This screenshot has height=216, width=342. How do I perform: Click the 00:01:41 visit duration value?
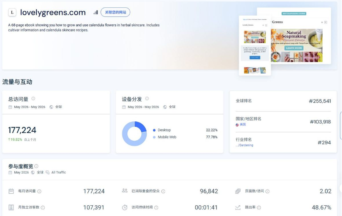[x=206, y=207]
